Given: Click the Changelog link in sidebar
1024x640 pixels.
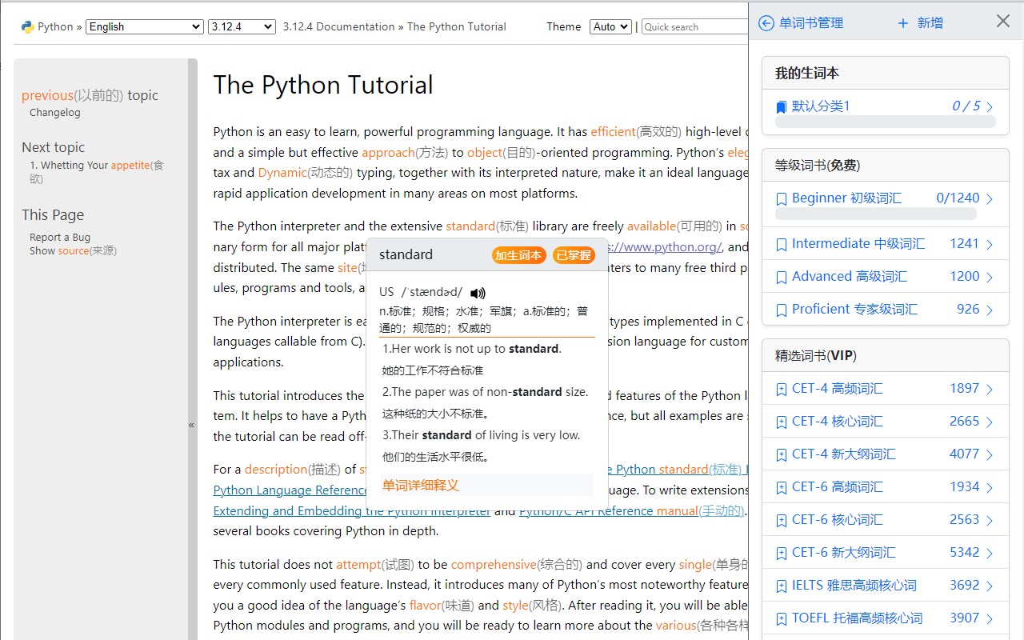Looking at the screenshot, I should 55,113.
